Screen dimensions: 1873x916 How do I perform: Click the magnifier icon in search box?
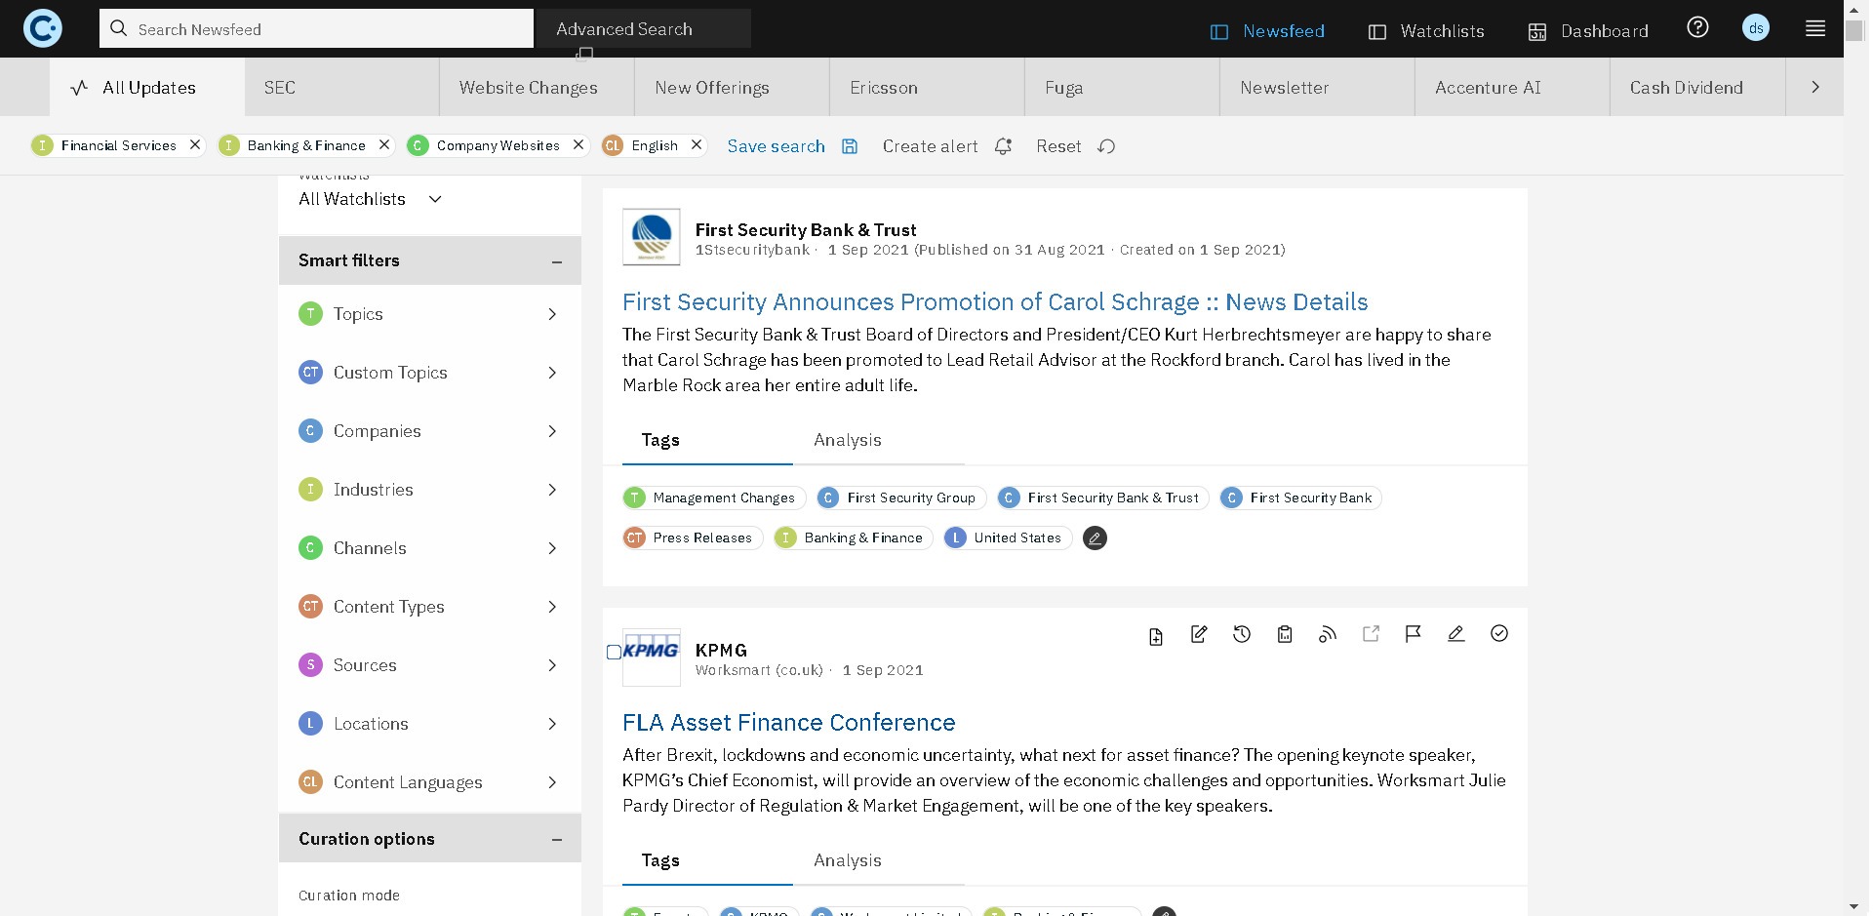click(x=119, y=28)
